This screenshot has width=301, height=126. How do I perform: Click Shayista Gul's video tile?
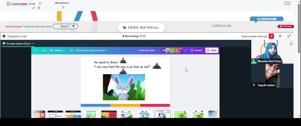point(272,52)
